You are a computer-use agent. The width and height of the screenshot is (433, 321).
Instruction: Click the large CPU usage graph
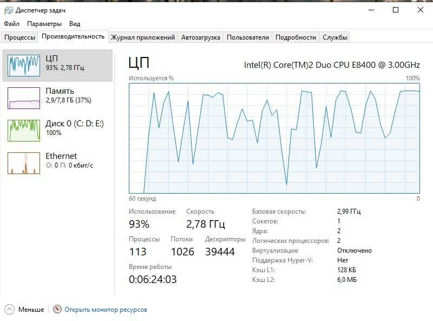[274, 138]
